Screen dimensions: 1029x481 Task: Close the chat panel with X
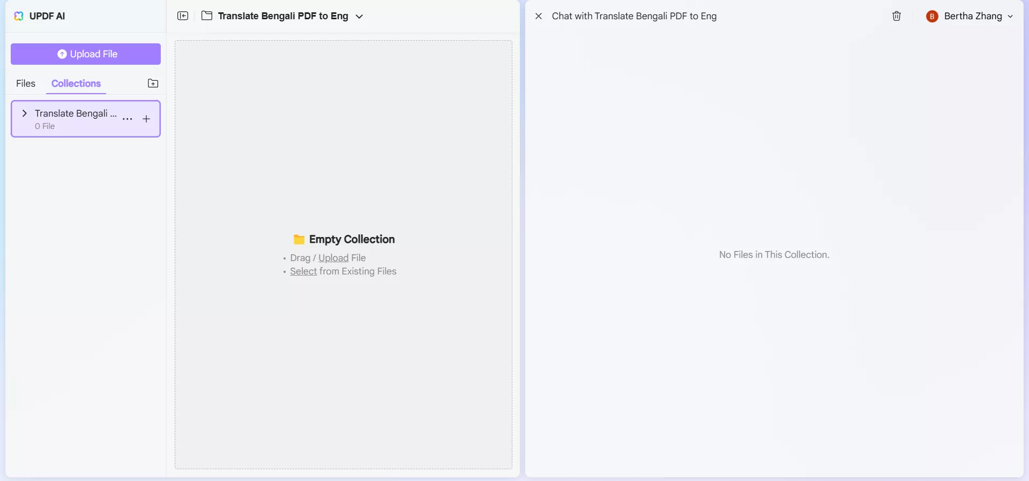coord(539,16)
